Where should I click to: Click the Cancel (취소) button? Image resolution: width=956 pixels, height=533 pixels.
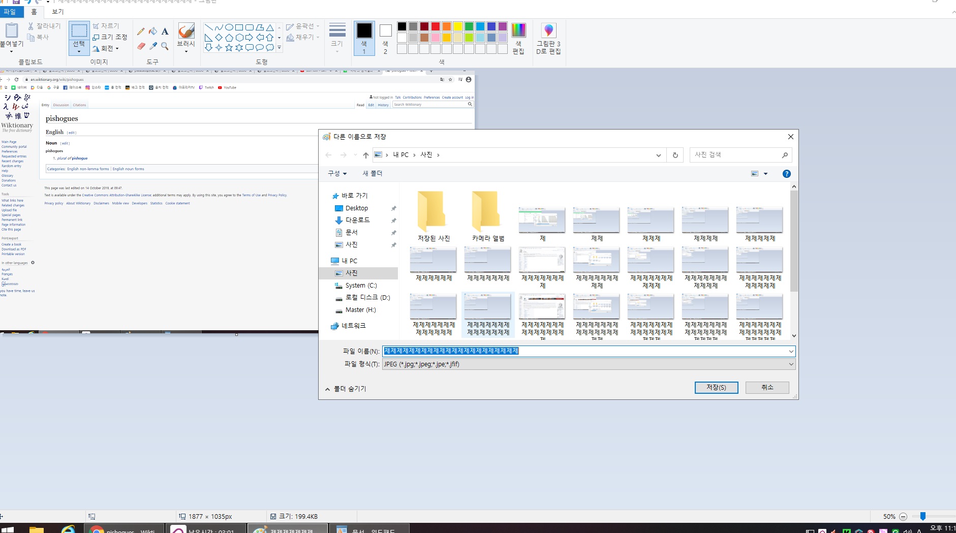click(767, 387)
